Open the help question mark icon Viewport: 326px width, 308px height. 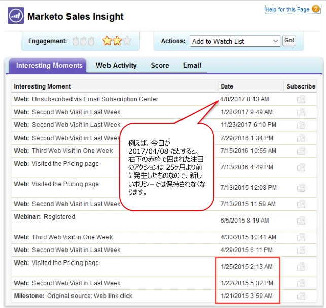[x=316, y=9]
